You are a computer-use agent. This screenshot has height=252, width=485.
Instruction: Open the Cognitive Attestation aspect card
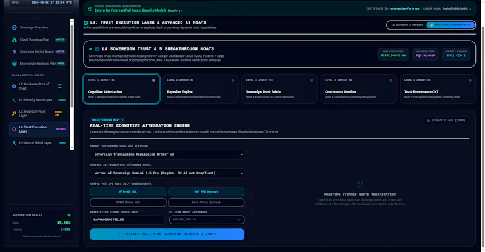tap(121, 88)
